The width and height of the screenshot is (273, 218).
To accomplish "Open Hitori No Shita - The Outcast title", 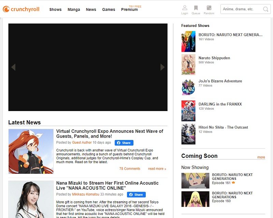I will [223, 127].
